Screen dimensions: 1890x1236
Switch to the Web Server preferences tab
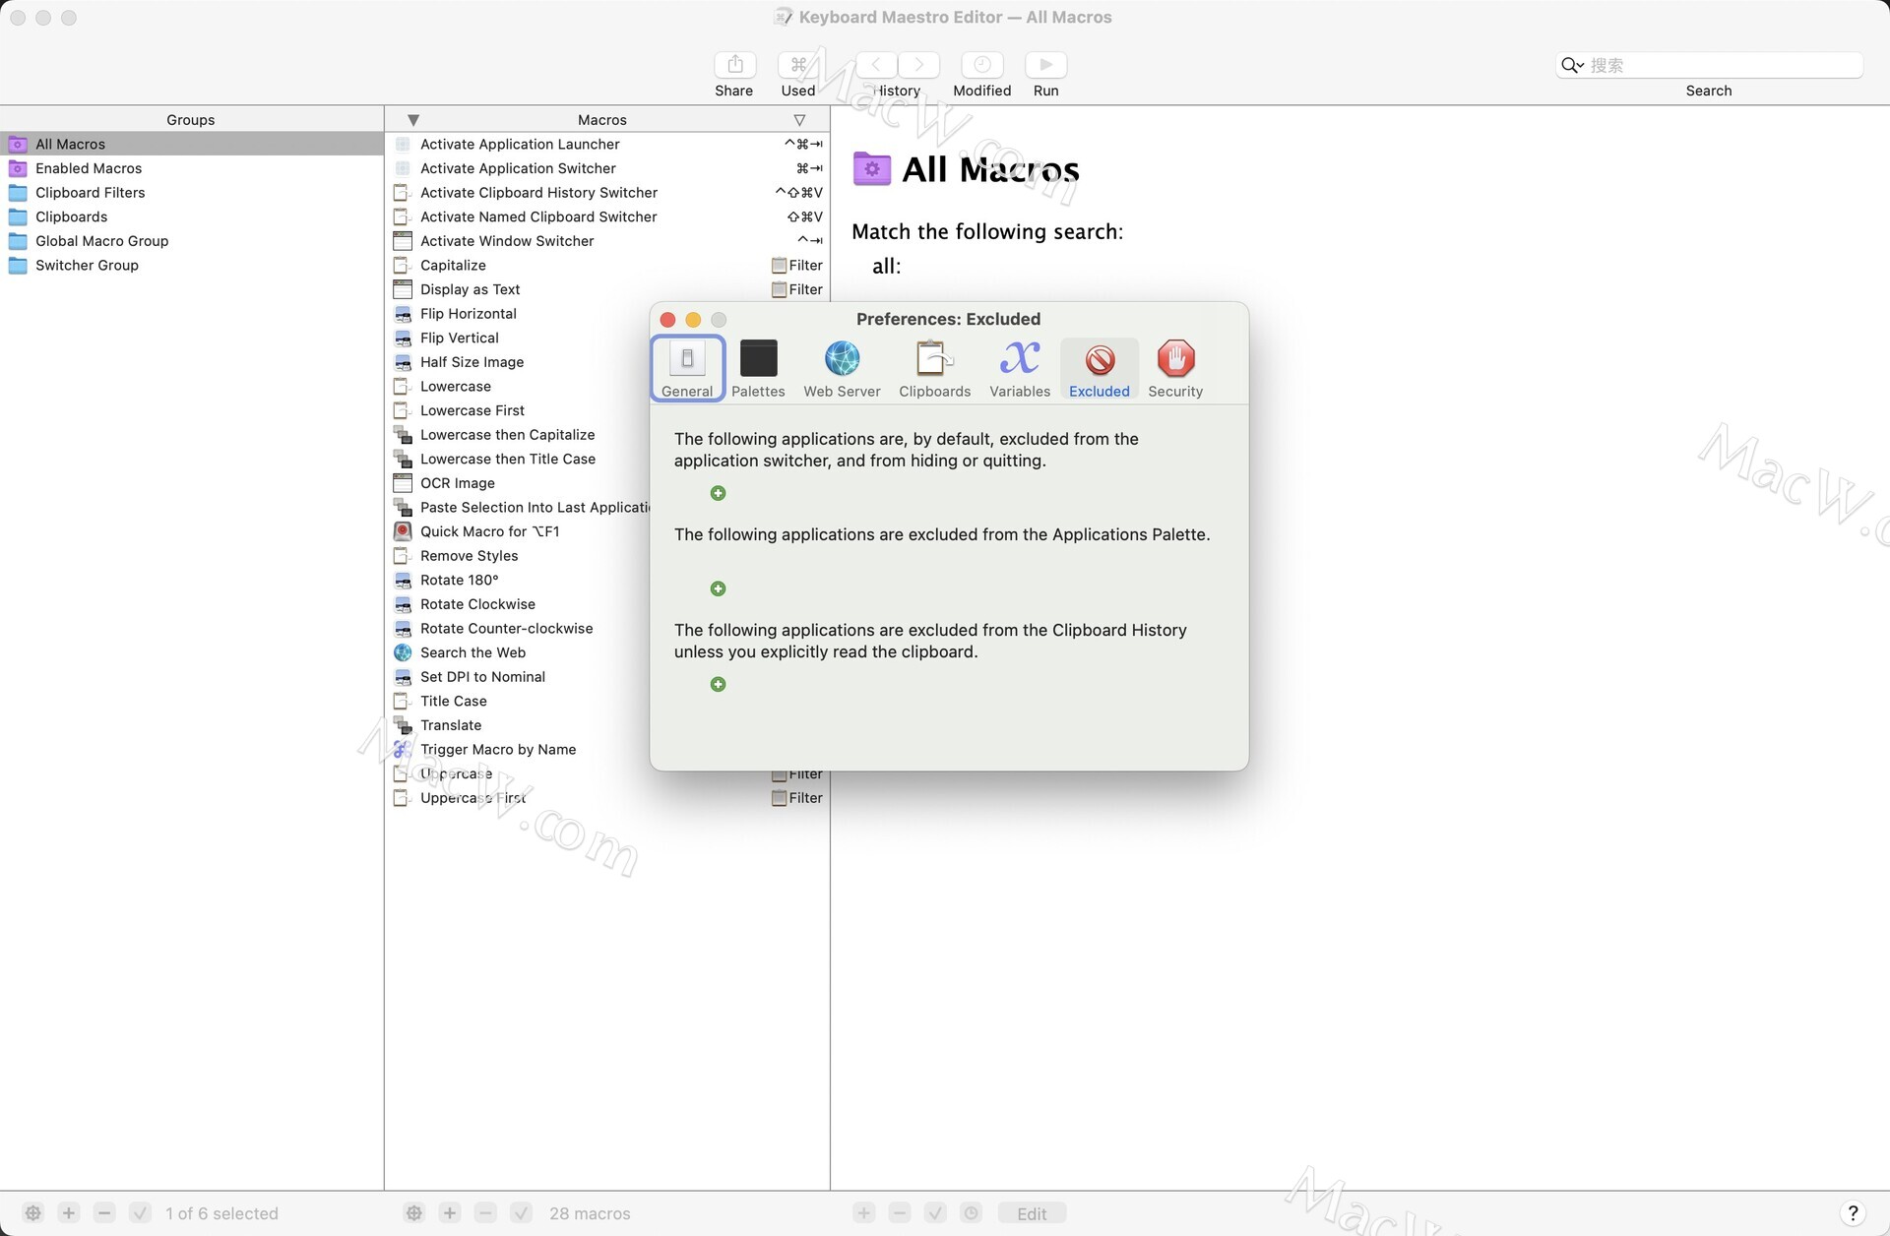click(x=842, y=368)
